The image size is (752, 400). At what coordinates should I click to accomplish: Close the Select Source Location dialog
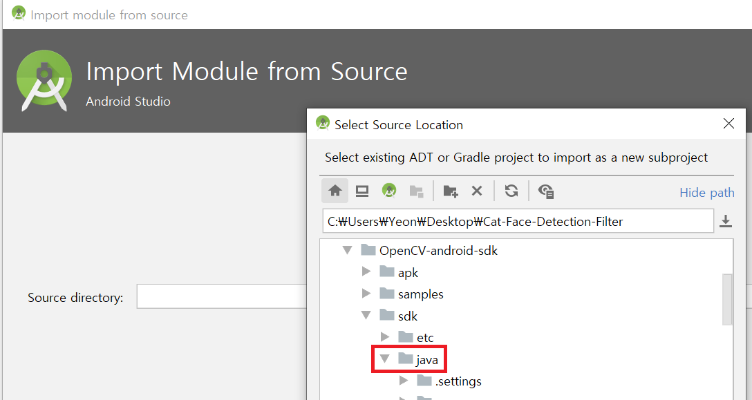(728, 124)
